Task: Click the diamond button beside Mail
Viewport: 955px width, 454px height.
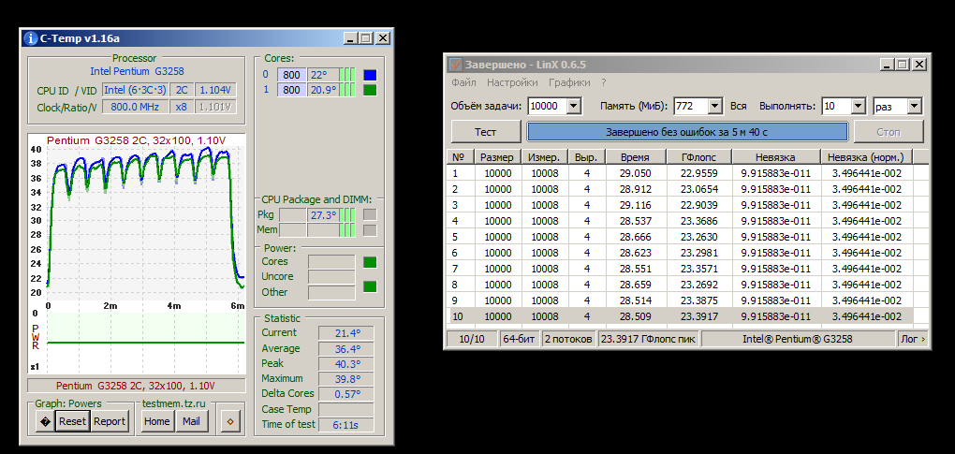Action: point(230,420)
